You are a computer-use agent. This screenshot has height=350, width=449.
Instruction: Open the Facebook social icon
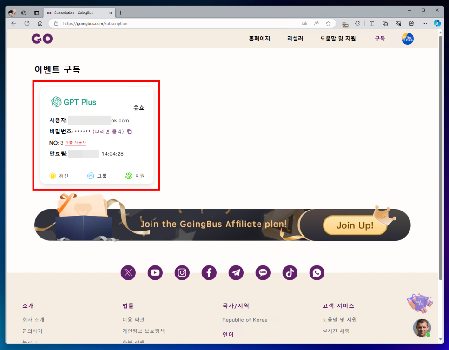[209, 273]
